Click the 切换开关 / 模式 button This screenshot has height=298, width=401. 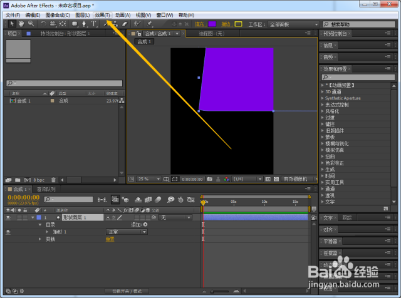pyautogui.click(x=127, y=291)
